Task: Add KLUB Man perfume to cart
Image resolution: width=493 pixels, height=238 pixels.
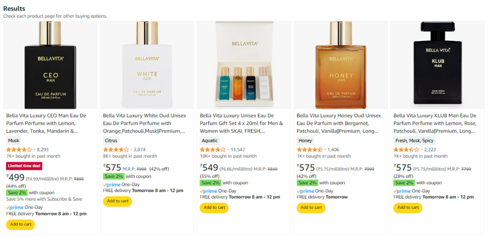Action: pyautogui.click(x=408, y=207)
